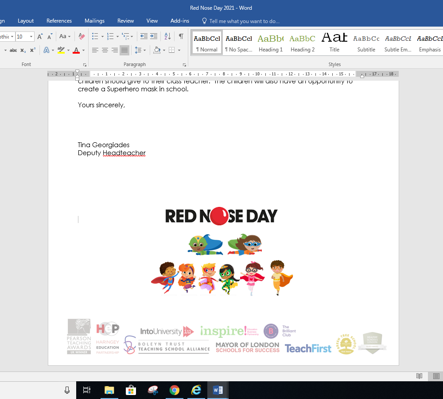Open the Change Case dropdown
The height and width of the screenshot is (399, 443).
[65, 36]
